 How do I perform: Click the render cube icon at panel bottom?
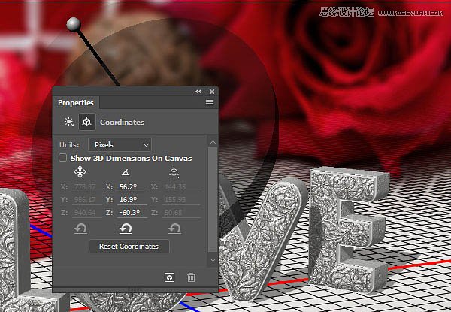click(169, 277)
